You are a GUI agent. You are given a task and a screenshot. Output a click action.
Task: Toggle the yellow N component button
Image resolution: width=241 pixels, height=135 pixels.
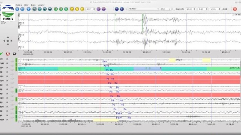click(77, 9)
